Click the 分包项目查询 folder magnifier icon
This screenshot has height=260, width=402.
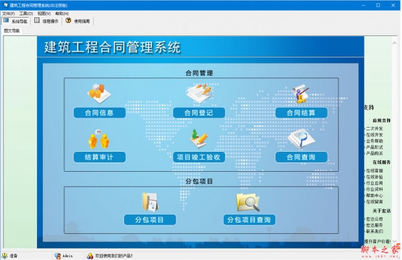[248, 203]
